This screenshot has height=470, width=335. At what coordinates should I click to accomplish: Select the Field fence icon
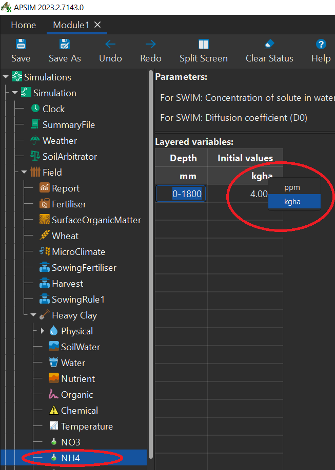click(35, 172)
